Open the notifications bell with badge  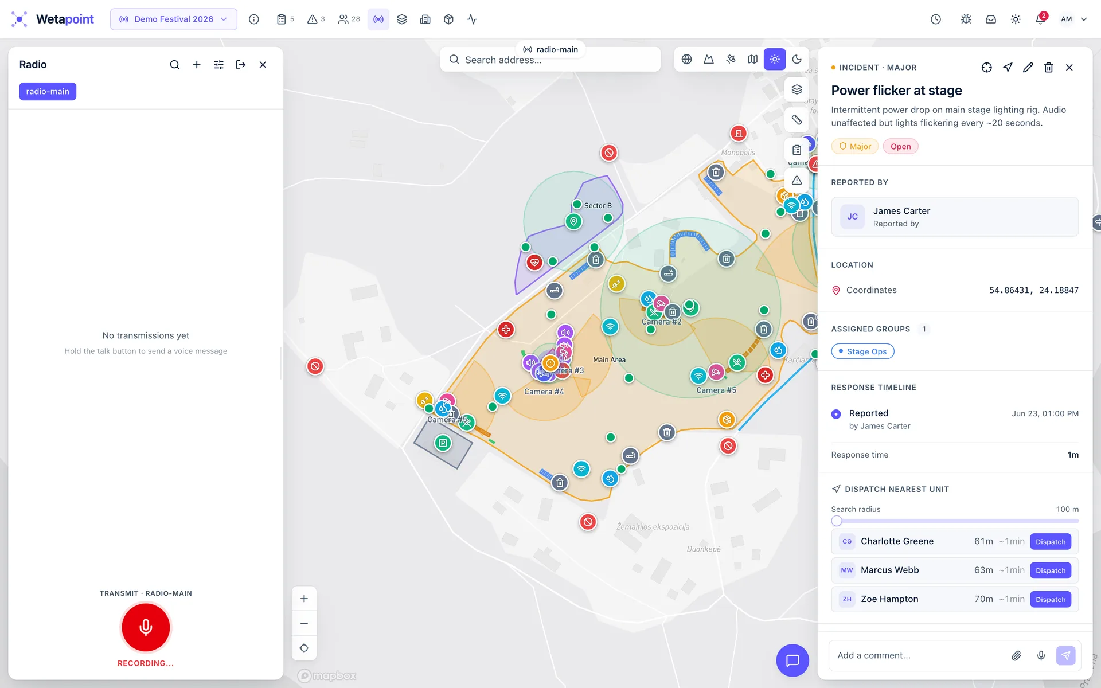click(1040, 19)
